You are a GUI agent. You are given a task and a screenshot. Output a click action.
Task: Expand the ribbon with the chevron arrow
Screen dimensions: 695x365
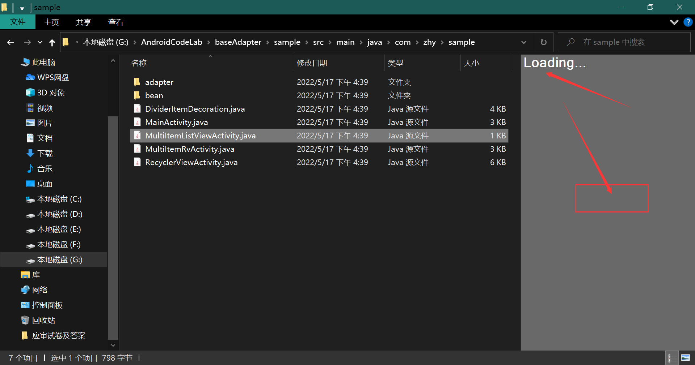click(674, 22)
